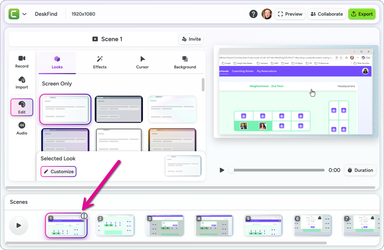Screen dimensions: 384x250
Task: Open the Preview button
Action: click(290, 14)
